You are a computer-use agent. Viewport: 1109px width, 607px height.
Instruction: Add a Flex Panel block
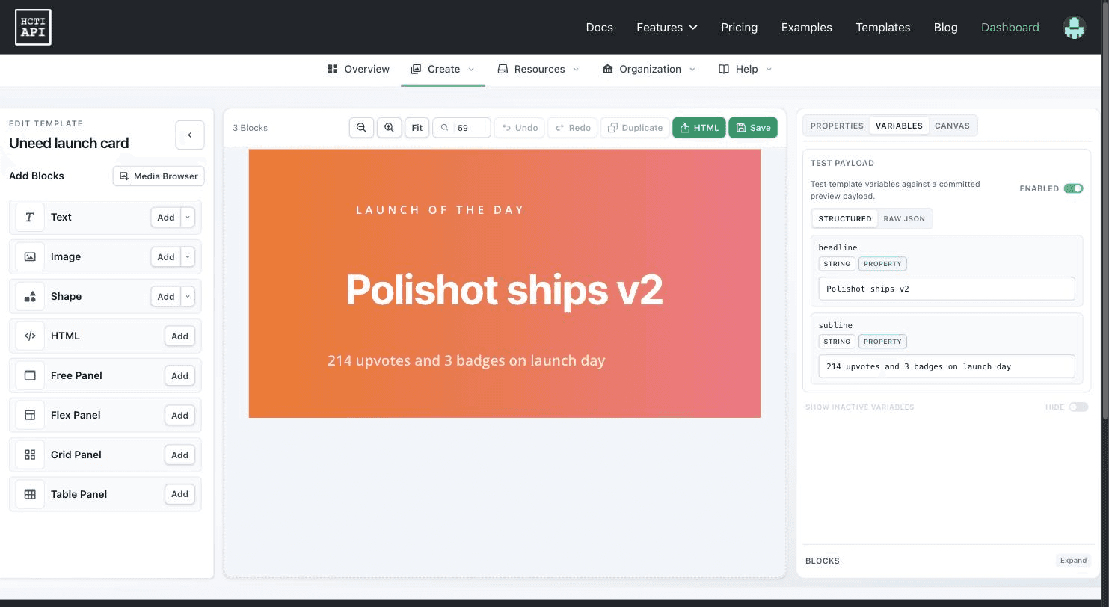[179, 415]
